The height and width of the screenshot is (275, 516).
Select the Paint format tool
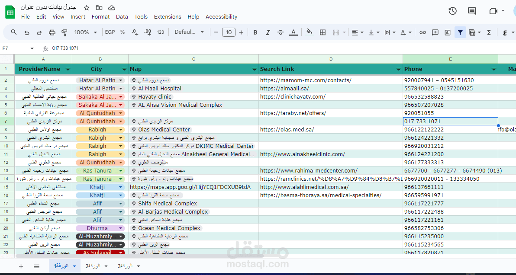[x=64, y=32]
